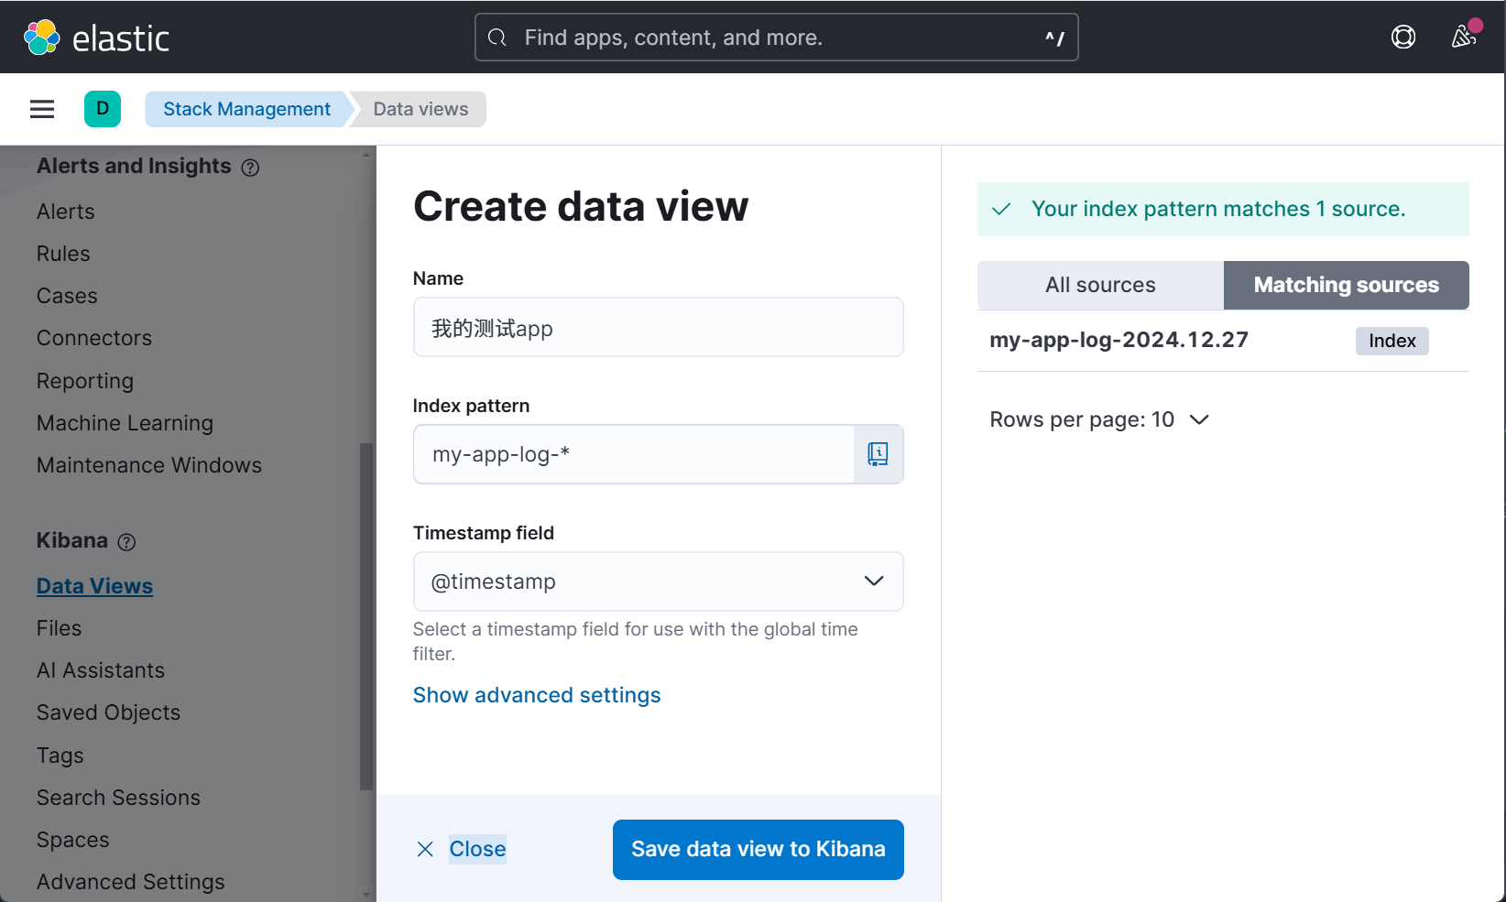Select the Matching sources toggle
Screen dimensions: 1506x902
(1346, 286)
